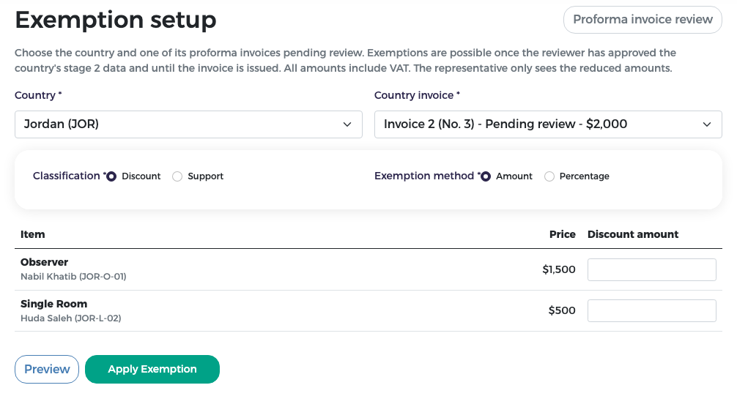Click the 'Item' column header
737x407 pixels.
(32, 234)
